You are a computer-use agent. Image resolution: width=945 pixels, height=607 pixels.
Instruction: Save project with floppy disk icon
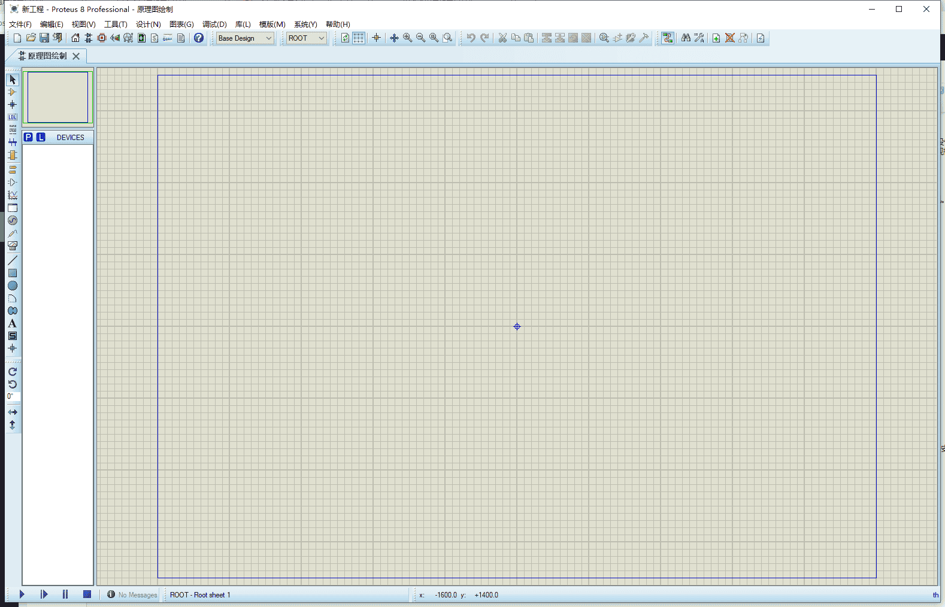tap(44, 38)
